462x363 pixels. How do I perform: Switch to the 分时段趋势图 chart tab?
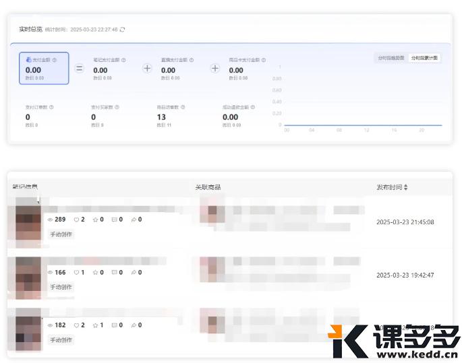click(x=391, y=58)
